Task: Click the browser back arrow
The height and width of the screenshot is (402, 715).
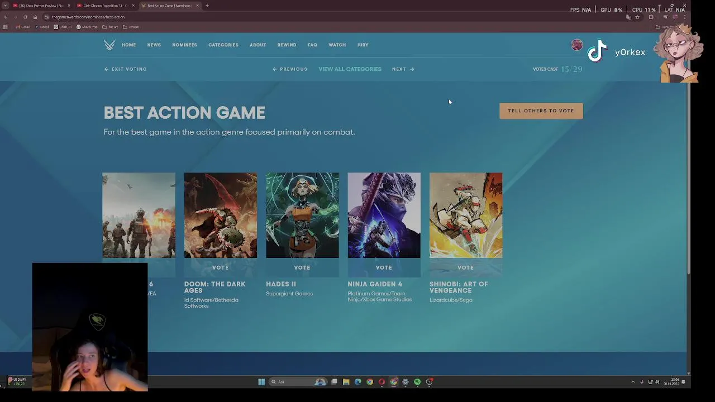Action: coord(6,17)
